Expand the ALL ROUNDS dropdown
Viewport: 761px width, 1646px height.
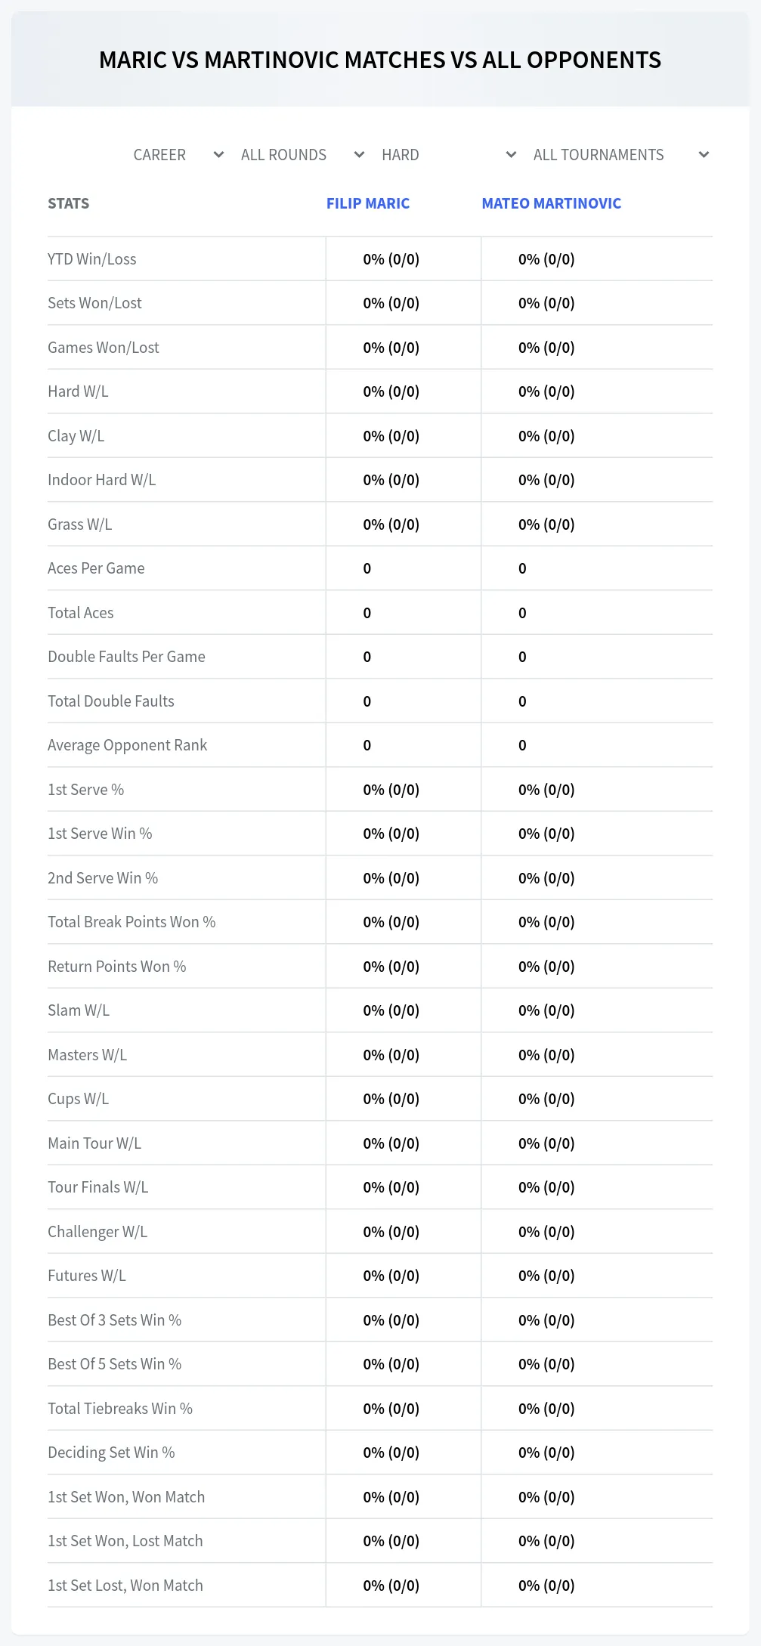[302, 155]
